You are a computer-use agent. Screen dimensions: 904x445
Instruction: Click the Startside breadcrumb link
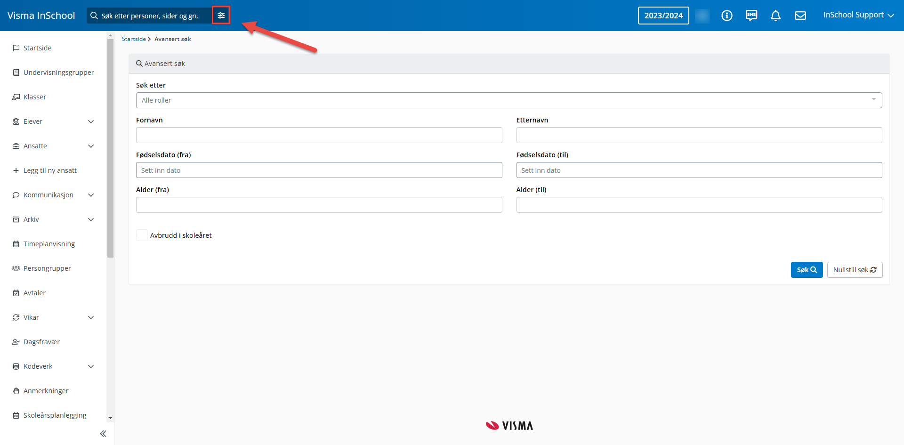pos(134,39)
